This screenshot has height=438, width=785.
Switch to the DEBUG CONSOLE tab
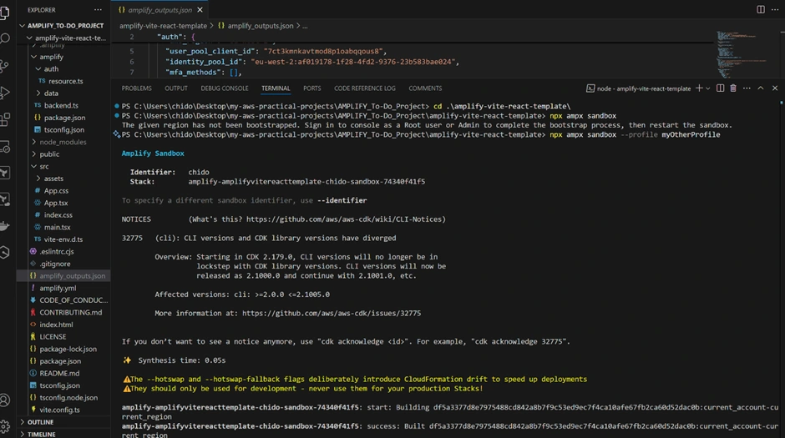pyautogui.click(x=224, y=88)
